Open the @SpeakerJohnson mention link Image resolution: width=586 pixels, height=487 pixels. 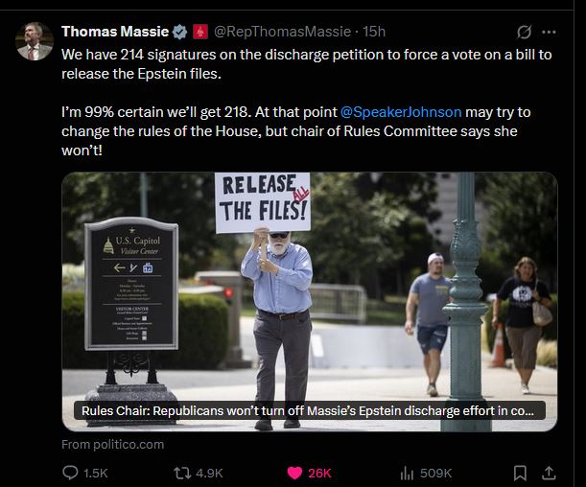[x=401, y=112]
